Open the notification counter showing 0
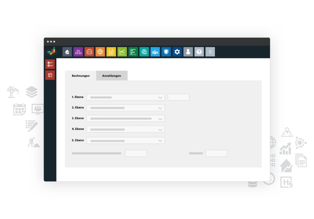 click(x=210, y=52)
